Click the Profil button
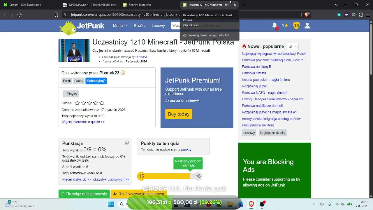The height and width of the screenshot is (210, 373). click(x=67, y=81)
